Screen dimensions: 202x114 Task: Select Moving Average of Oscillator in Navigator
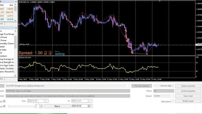click(x=7, y=59)
